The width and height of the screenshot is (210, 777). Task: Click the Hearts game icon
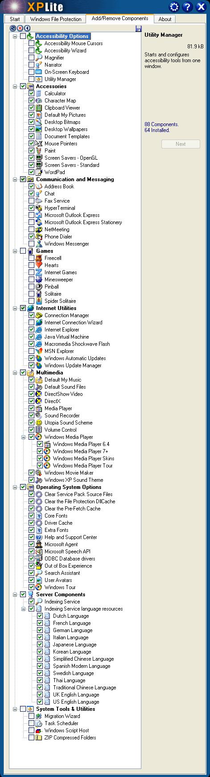39,265
